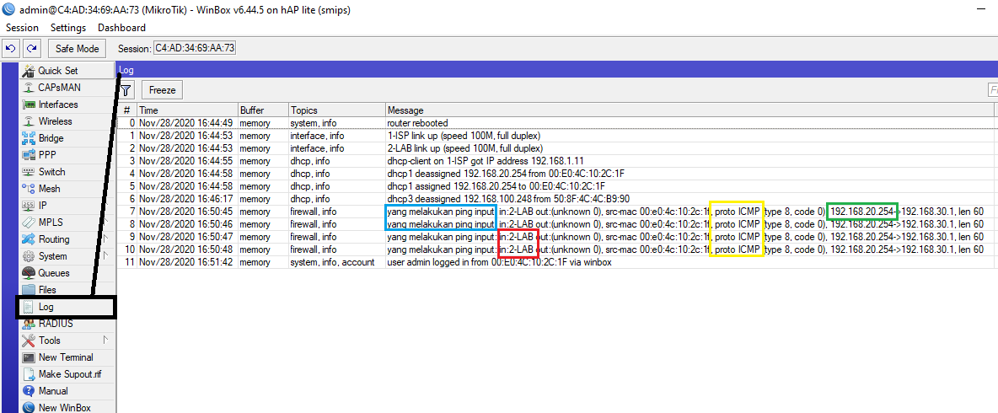Click the Session MAC address field
This screenshot has width=998, height=413.
point(195,48)
